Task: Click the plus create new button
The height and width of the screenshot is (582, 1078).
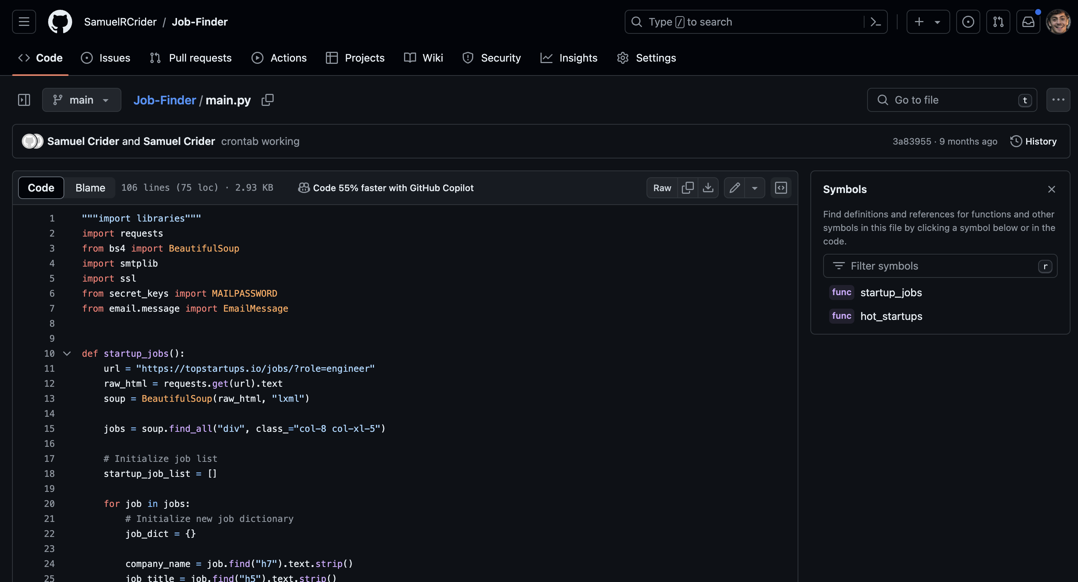Action: click(919, 22)
